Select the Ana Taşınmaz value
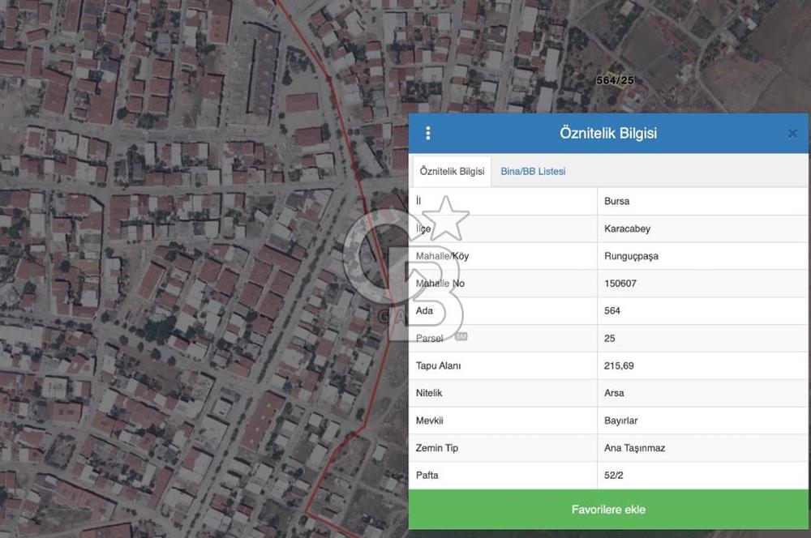 pyautogui.click(x=635, y=448)
